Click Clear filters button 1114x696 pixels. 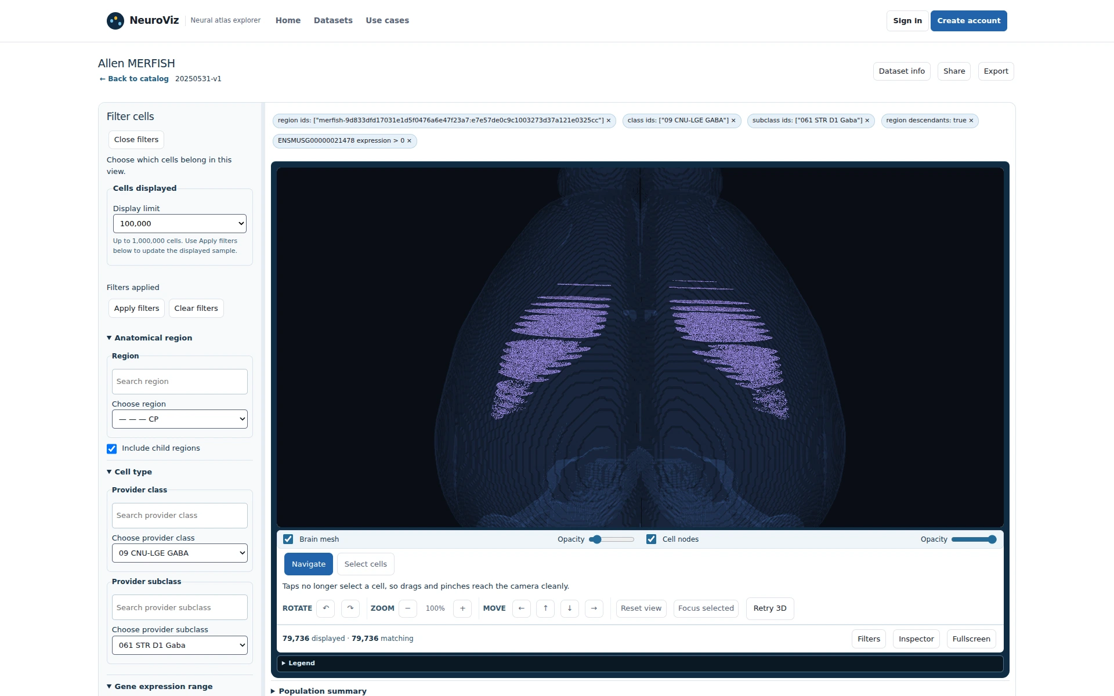[x=196, y=309]
